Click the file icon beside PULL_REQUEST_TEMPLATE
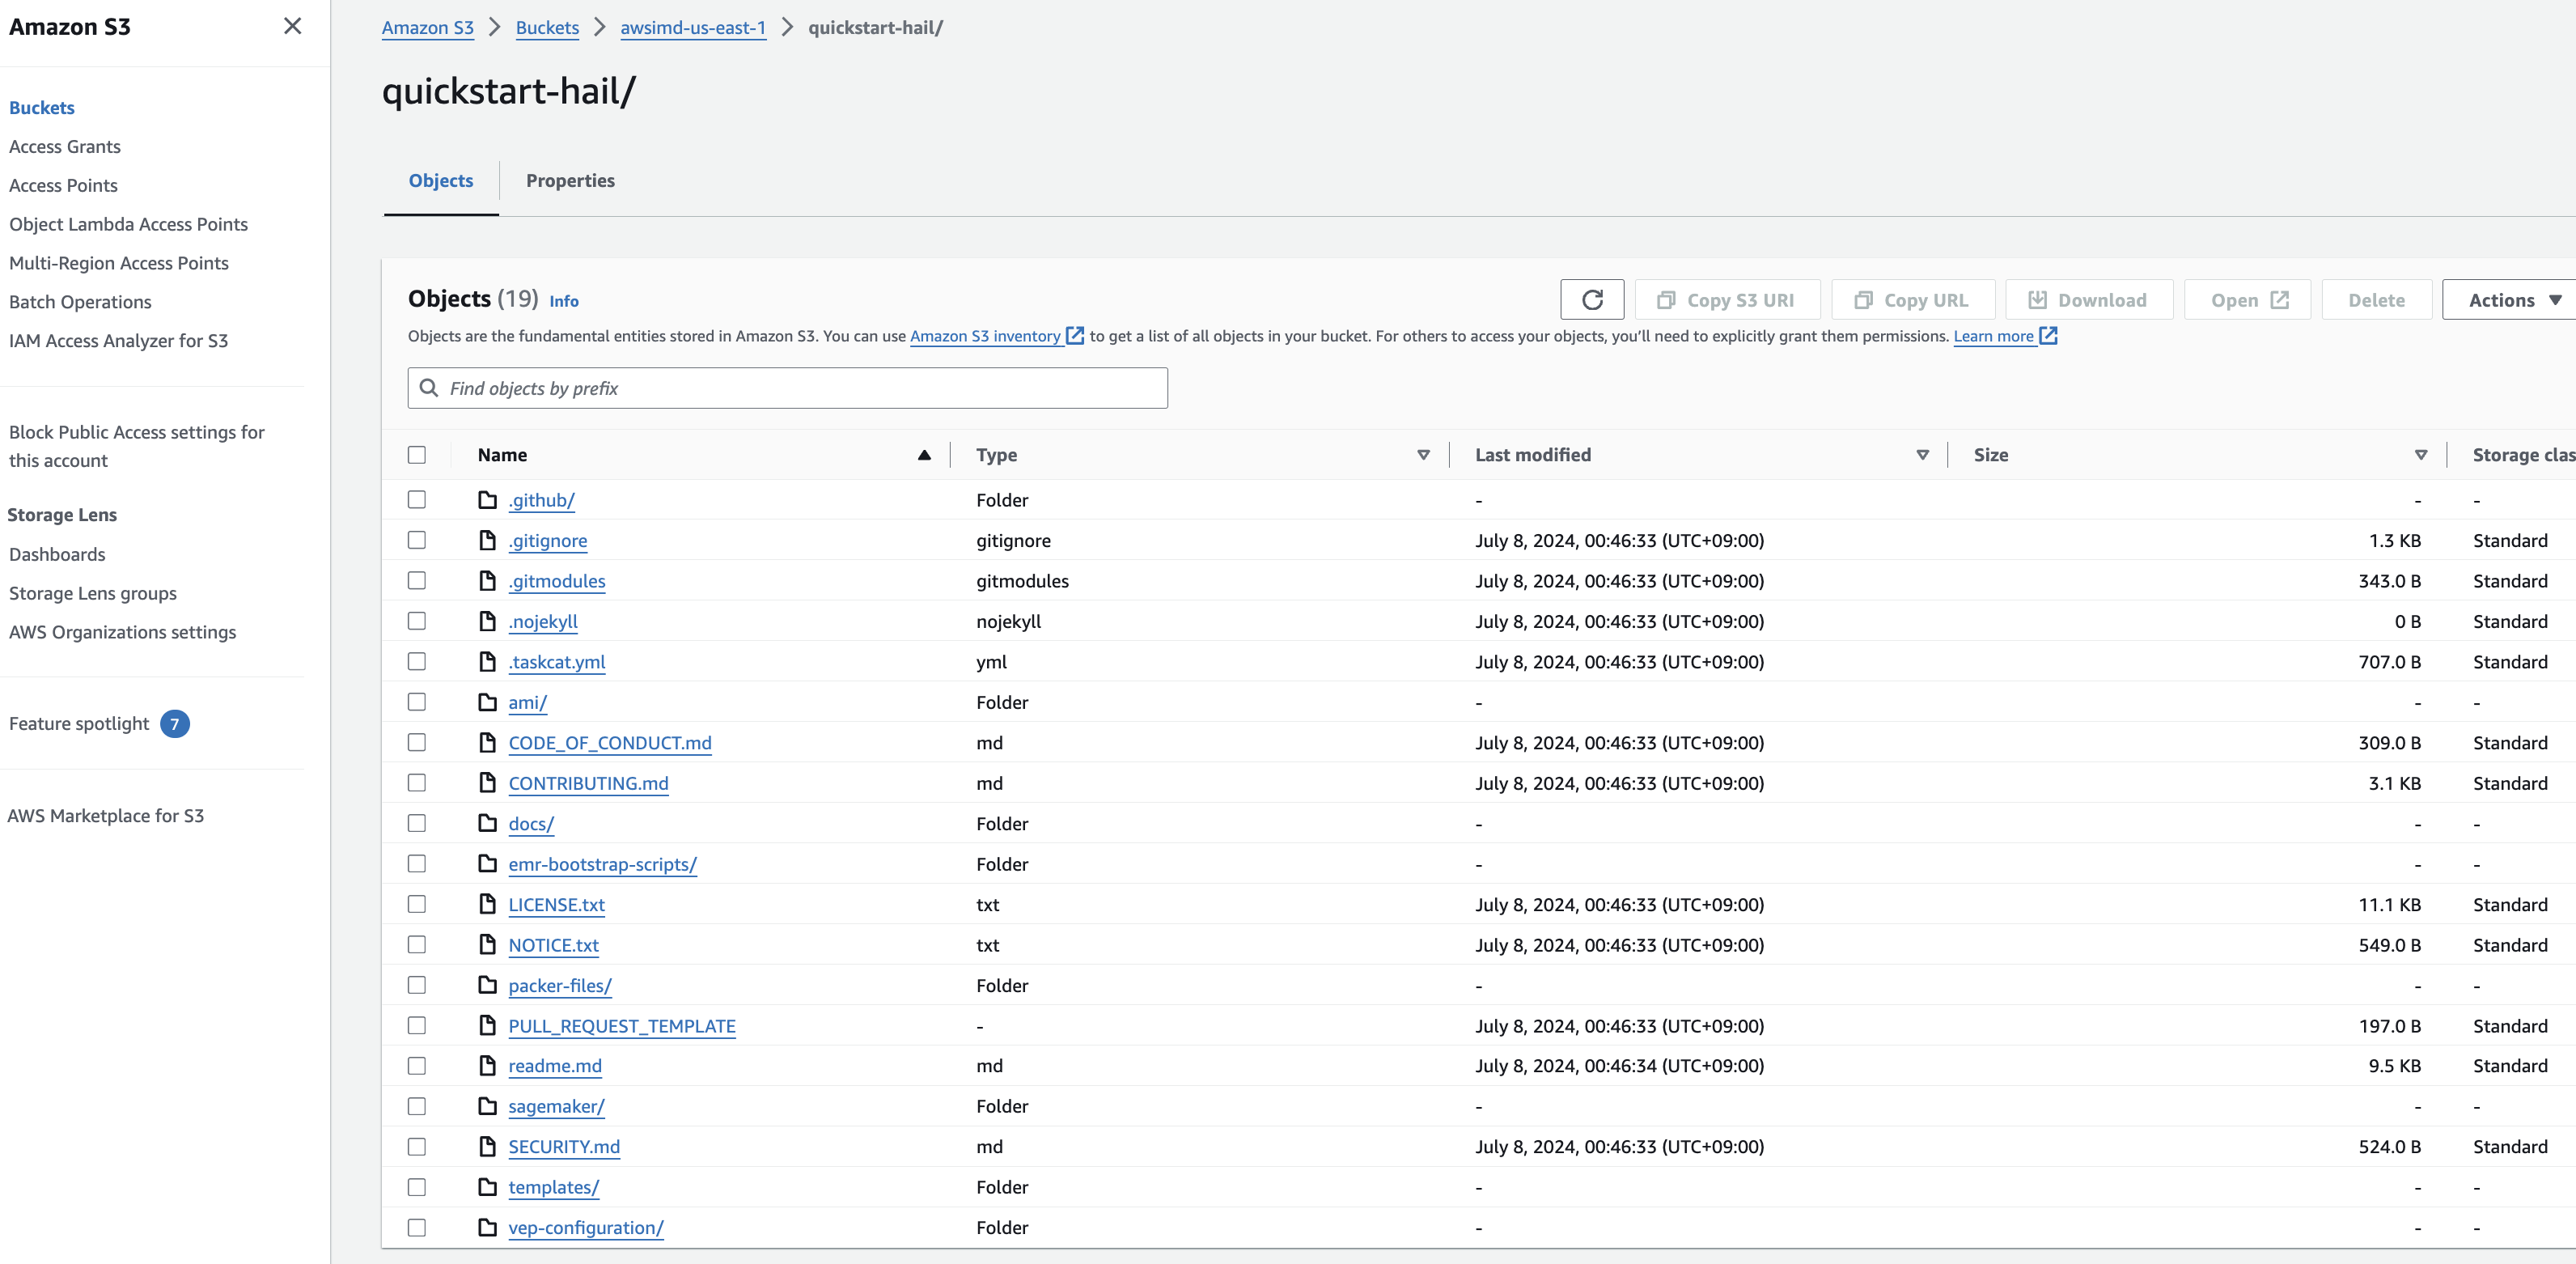 click(x=487, y=1026)
